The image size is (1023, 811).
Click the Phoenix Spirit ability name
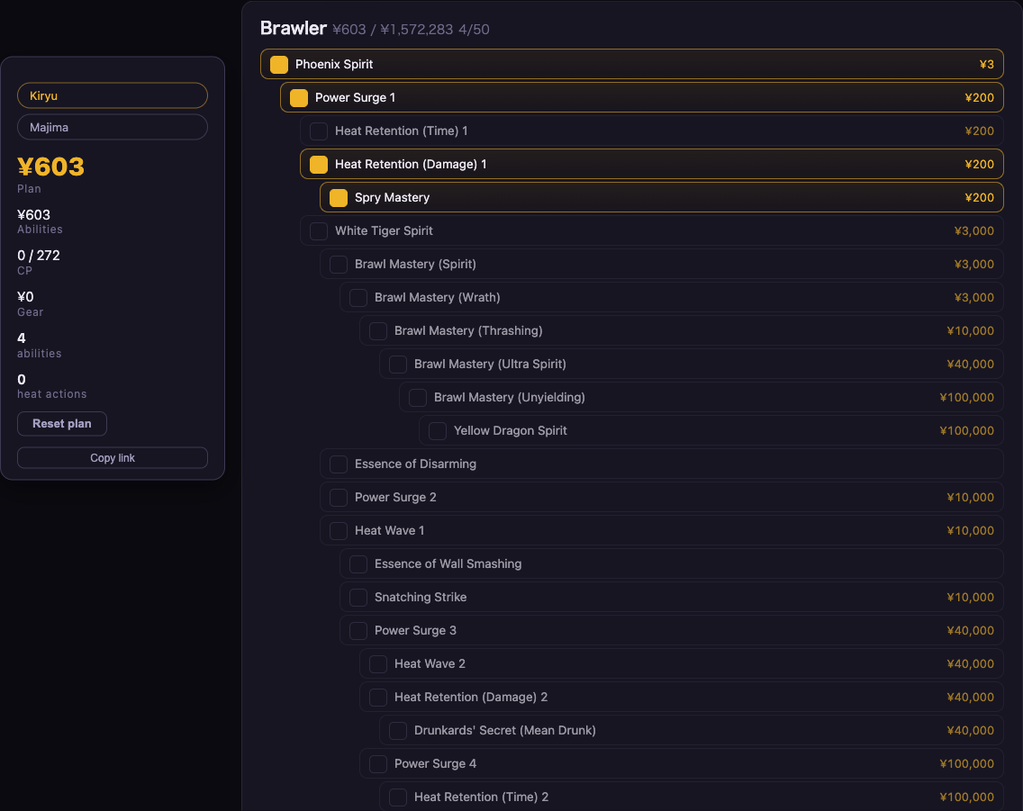click(x=334, y=65)
